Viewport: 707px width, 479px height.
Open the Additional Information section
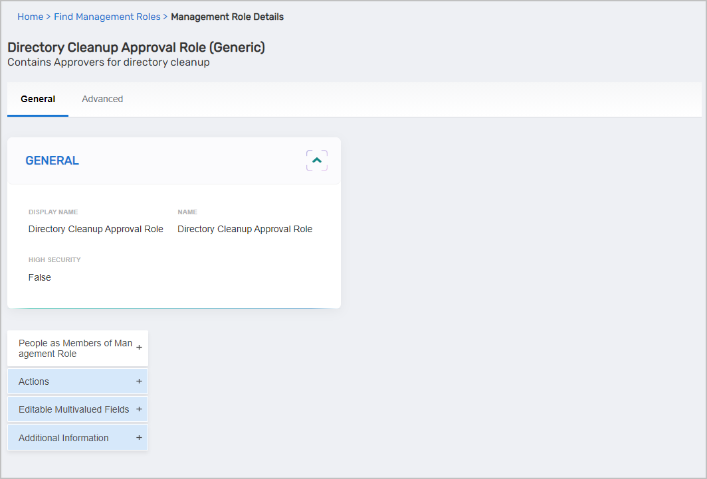point(64,438)
